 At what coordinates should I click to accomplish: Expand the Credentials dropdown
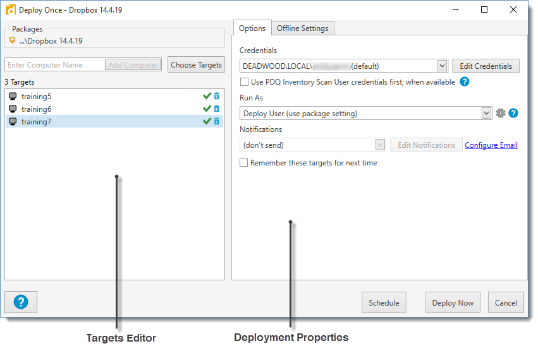coord(442,66)
